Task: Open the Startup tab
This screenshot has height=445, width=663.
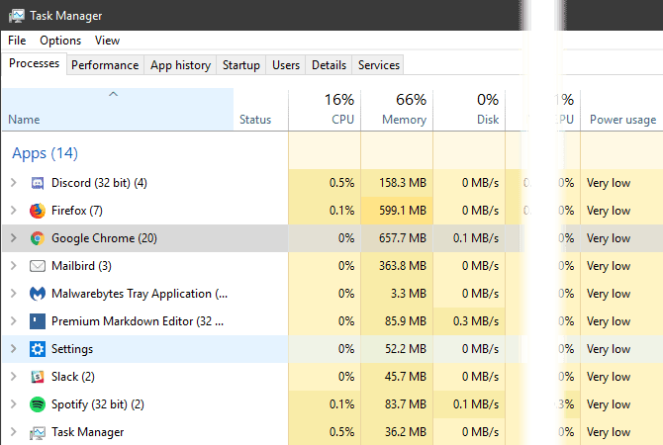Action: pyautogui.click(x=241, y=65)
